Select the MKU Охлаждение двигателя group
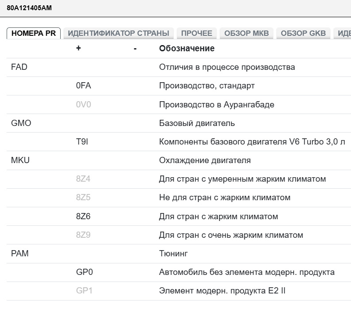 point(20,160)
